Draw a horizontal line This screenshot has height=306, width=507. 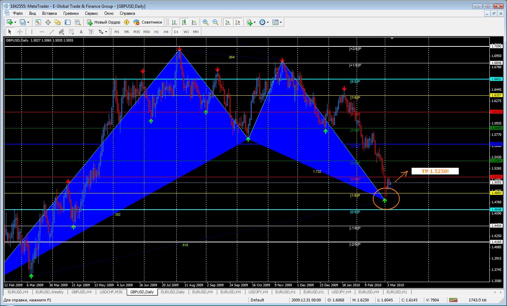click(x=42, y=32)
